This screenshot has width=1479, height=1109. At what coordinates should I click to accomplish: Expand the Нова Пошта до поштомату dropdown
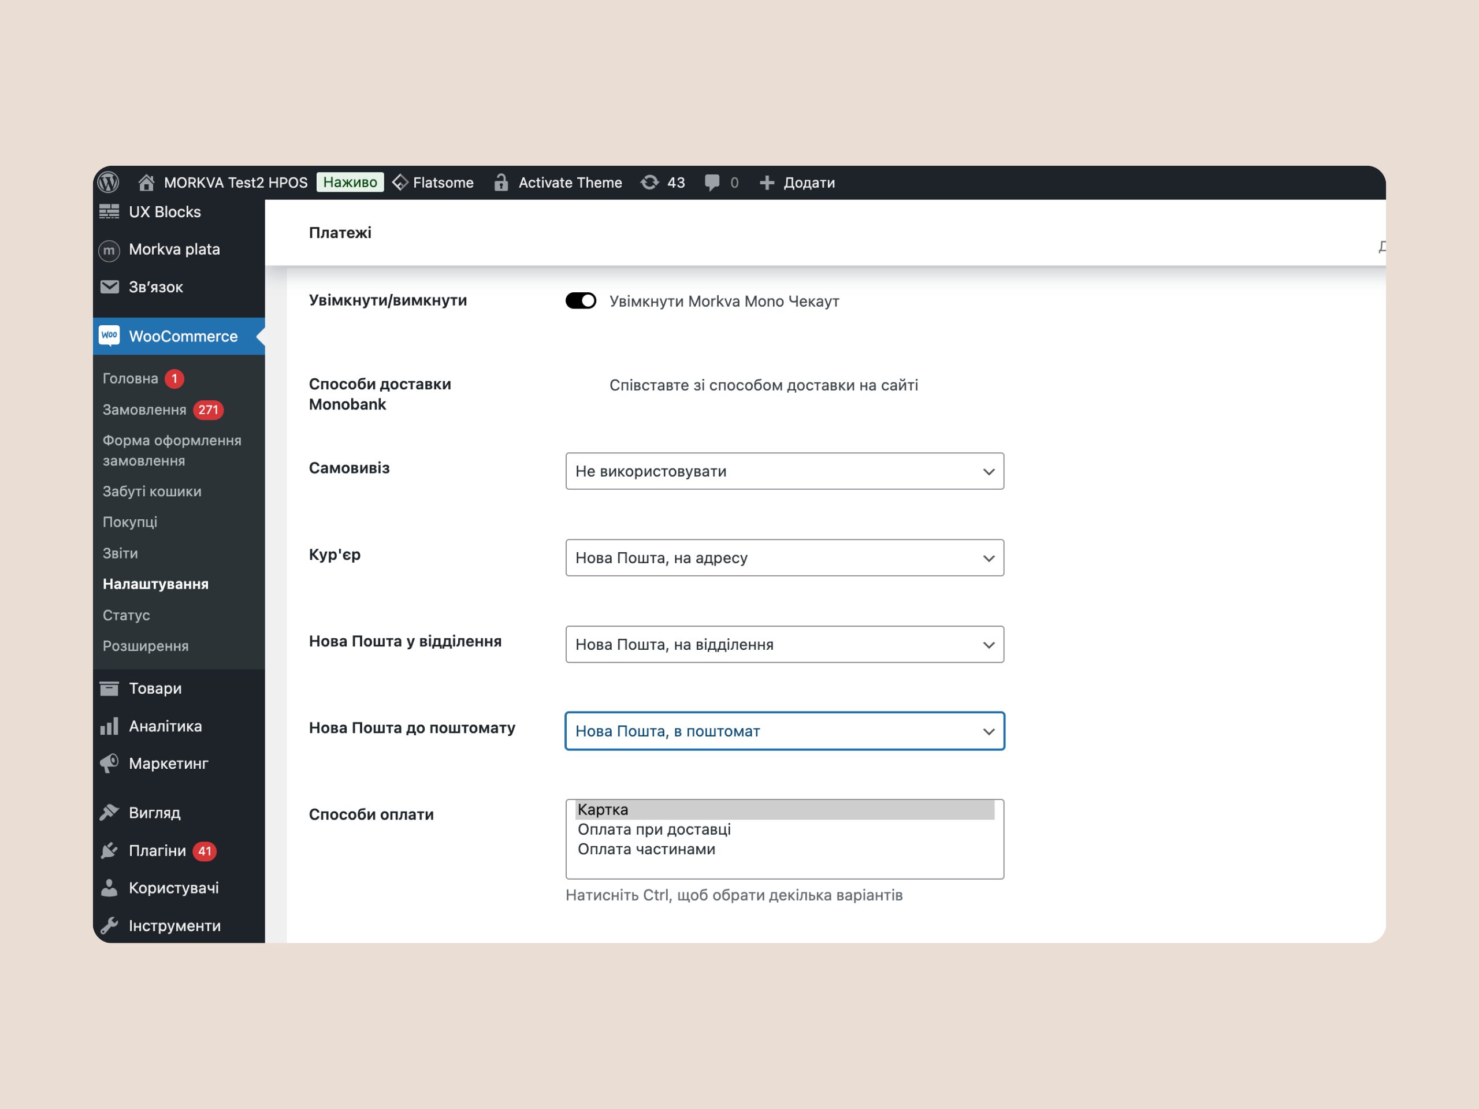point(785,731)
